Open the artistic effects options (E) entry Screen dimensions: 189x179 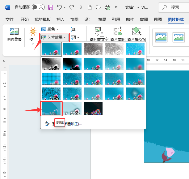(x=93, y=124)
